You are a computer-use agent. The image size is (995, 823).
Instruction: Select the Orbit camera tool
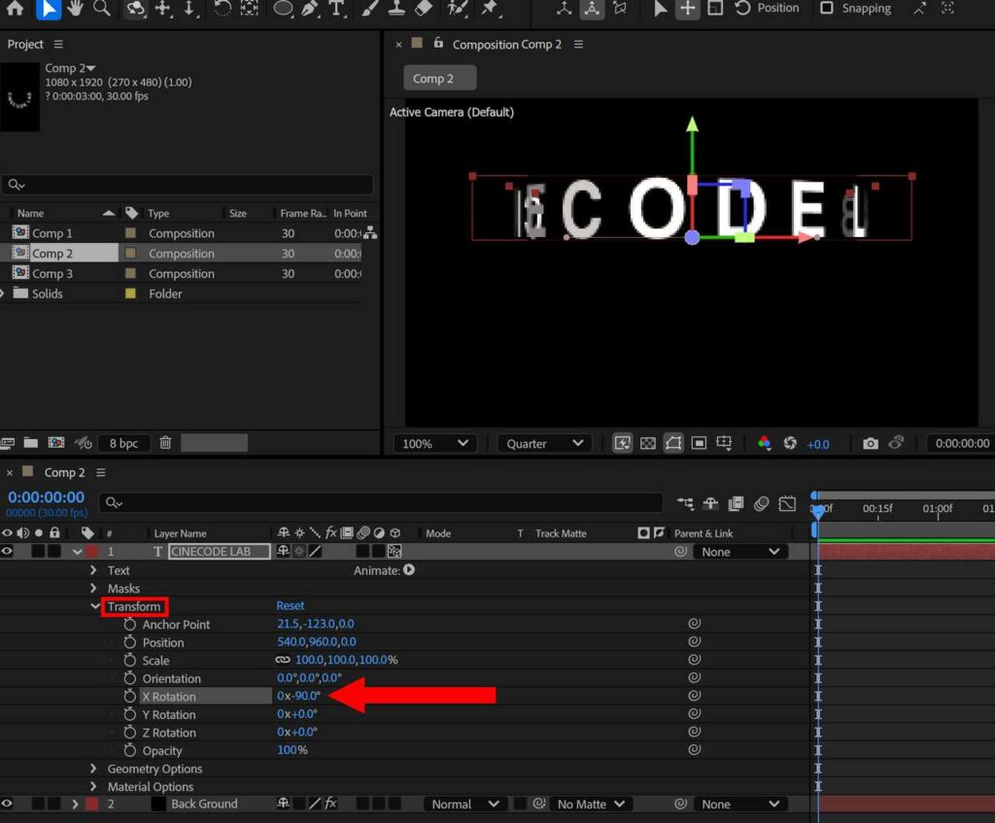(135, 8)
